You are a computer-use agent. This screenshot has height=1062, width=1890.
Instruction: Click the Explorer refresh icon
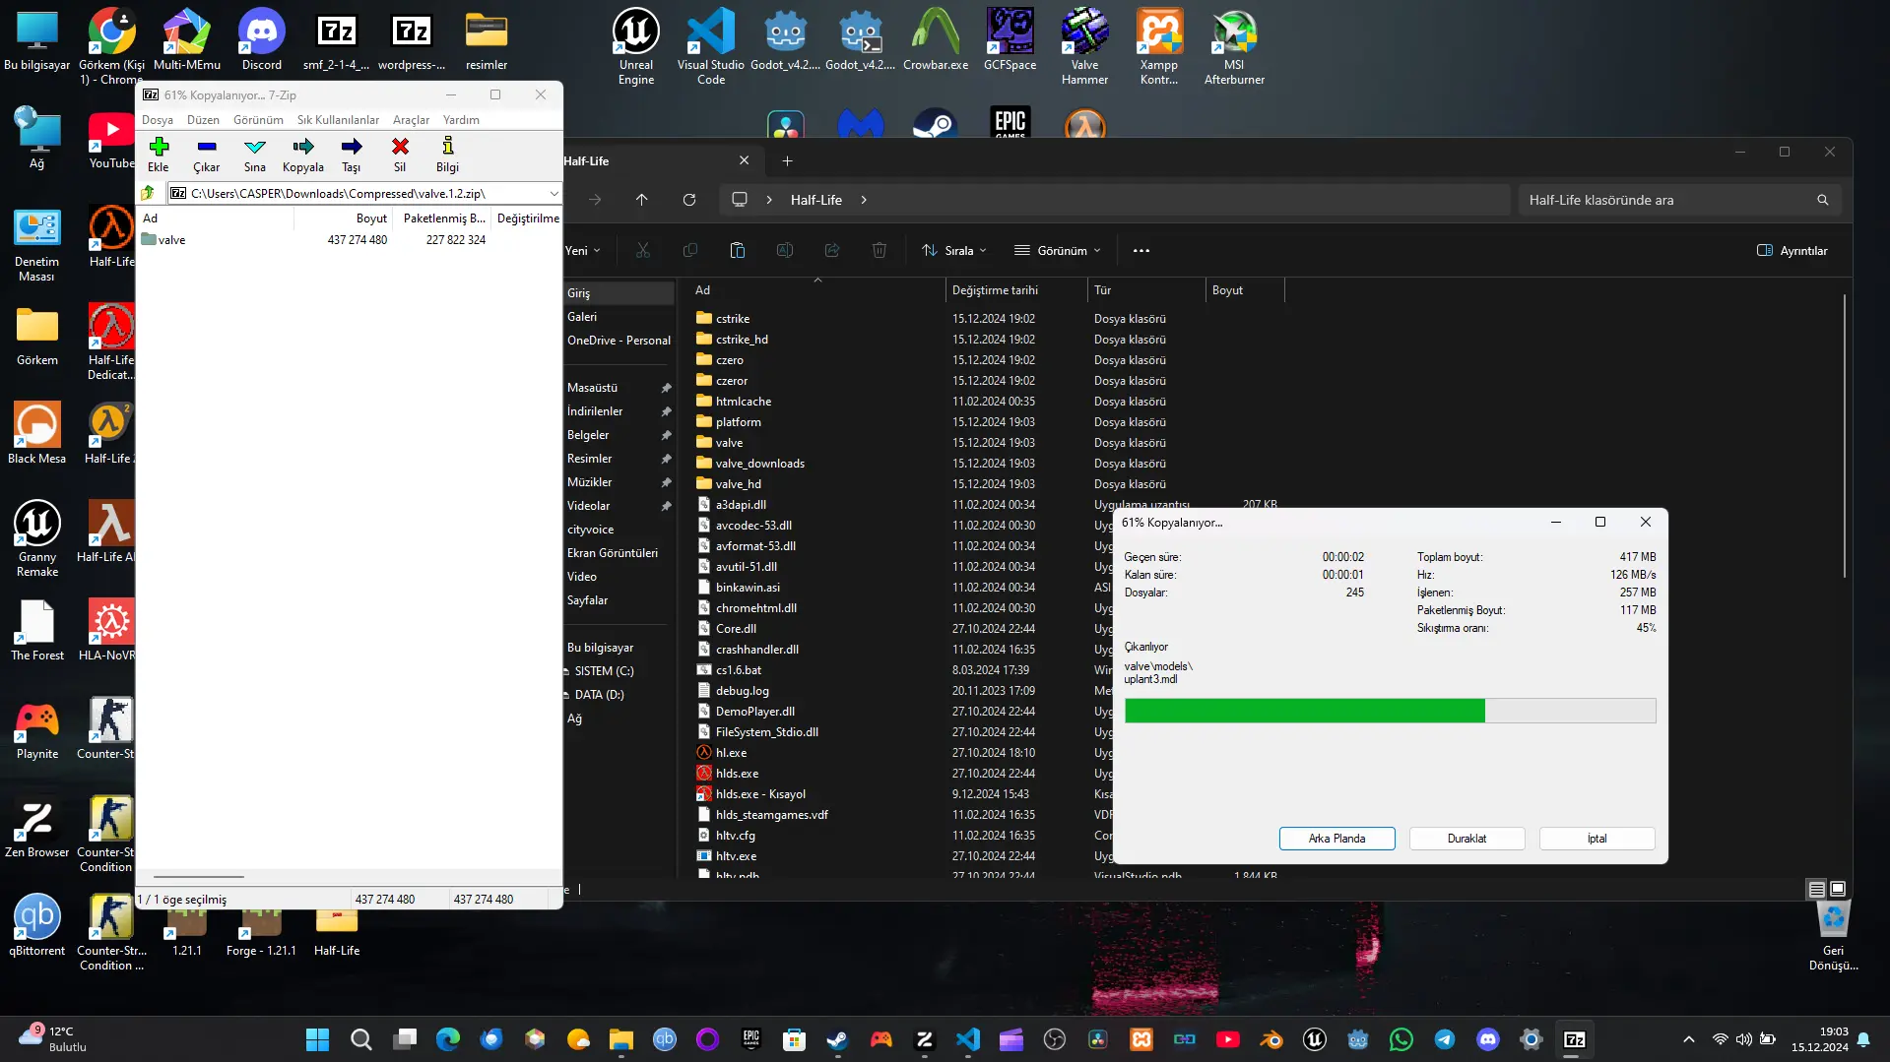pos(689,200)
